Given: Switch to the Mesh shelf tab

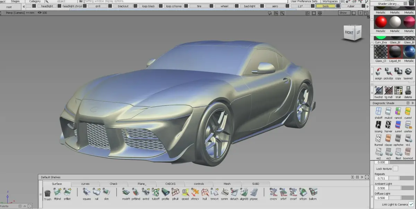Looking at the screenshot, I should [227, 184].
